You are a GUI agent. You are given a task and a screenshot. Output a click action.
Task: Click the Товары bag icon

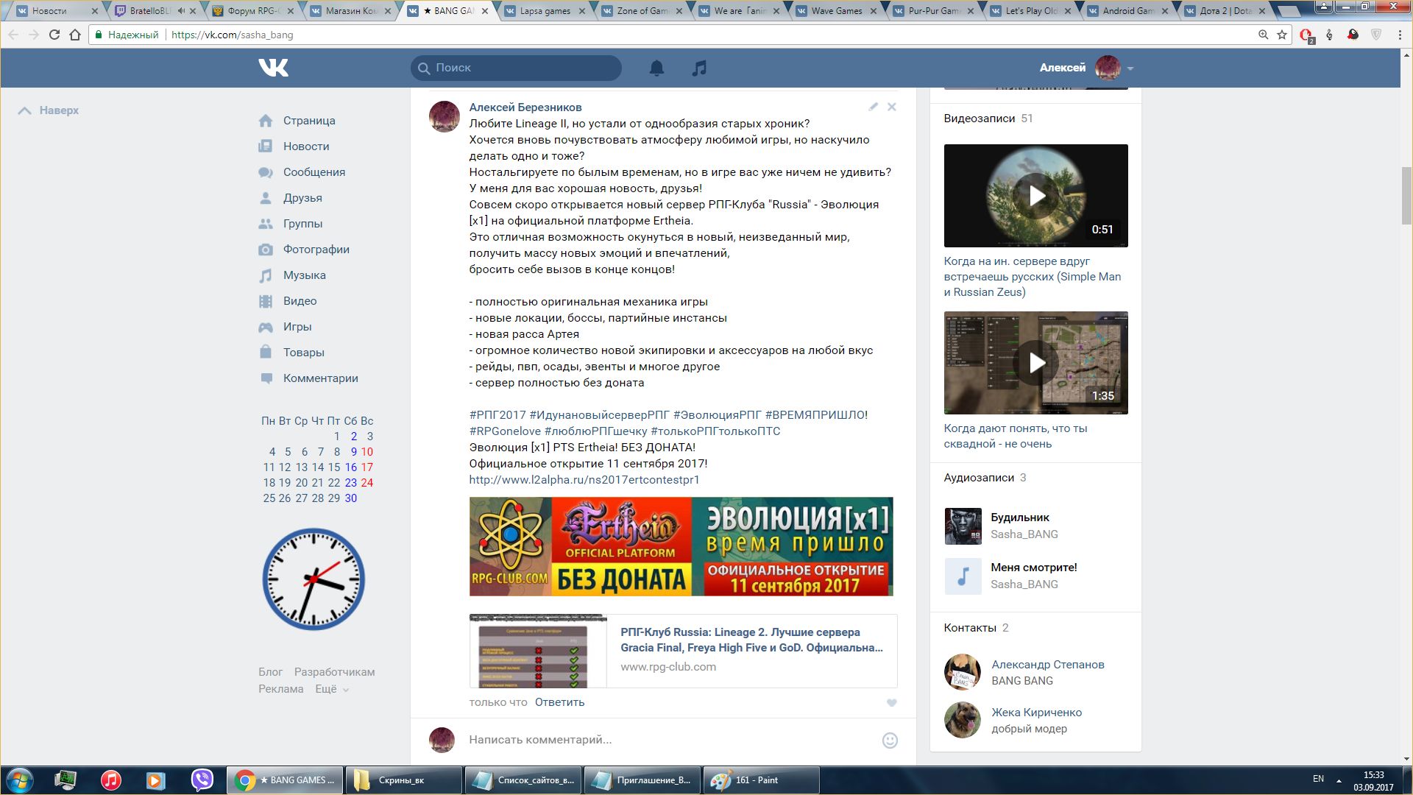click(x=266, y=352)
